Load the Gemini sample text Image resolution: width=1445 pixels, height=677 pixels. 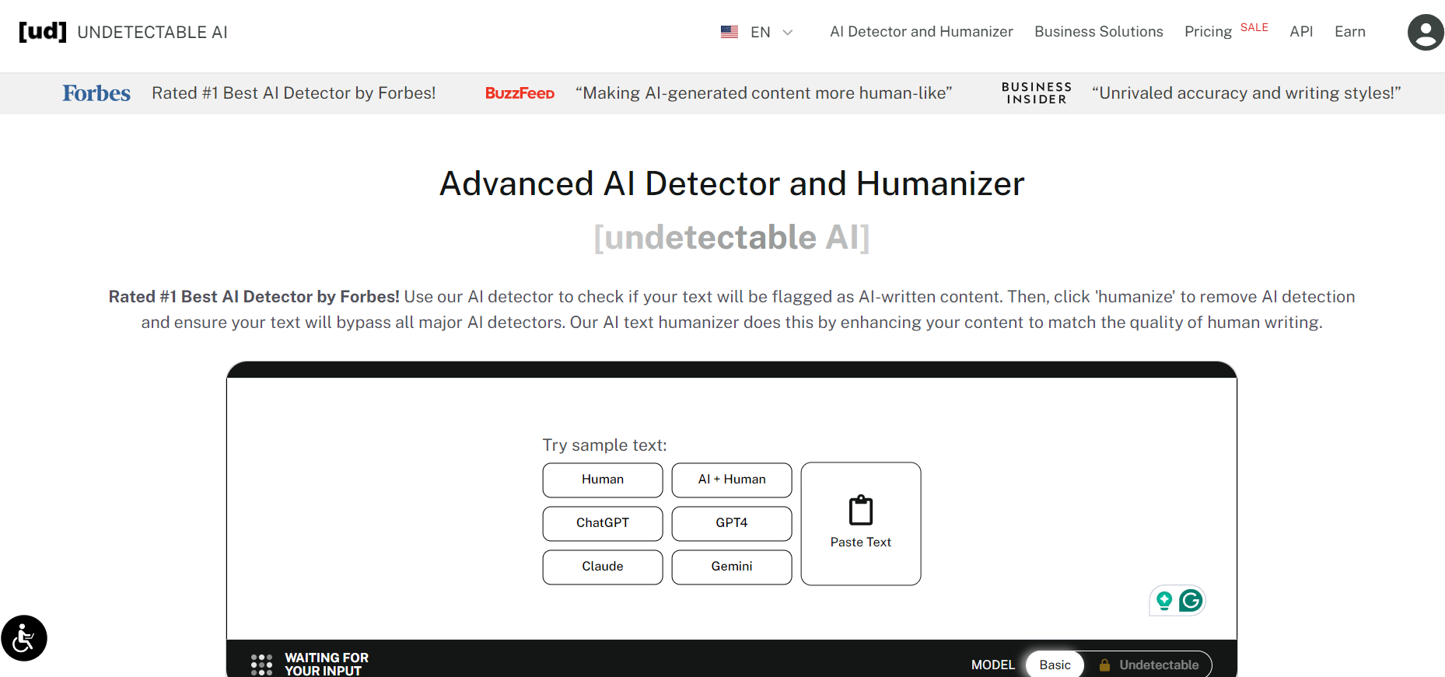[x=732, y=567]
